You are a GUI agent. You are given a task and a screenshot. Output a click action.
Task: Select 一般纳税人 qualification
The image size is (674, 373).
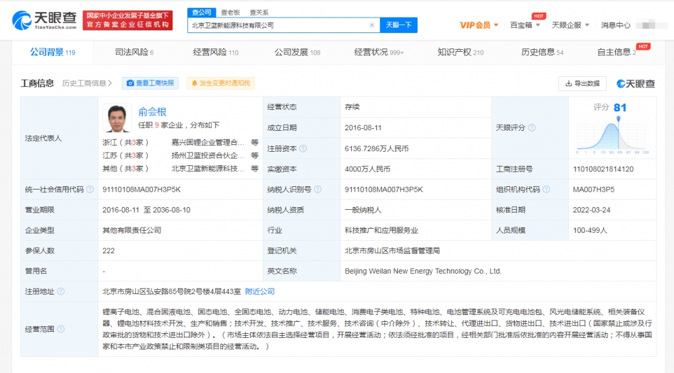tap(363, 210)
